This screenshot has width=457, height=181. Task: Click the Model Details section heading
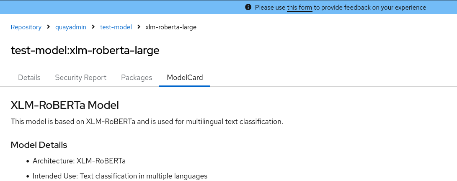[39, 145]
